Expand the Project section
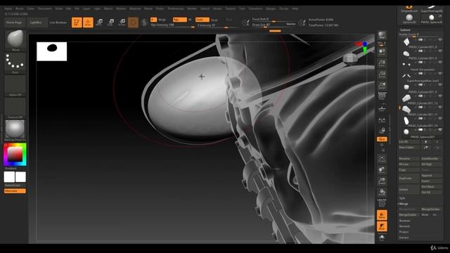 [404, 232]
